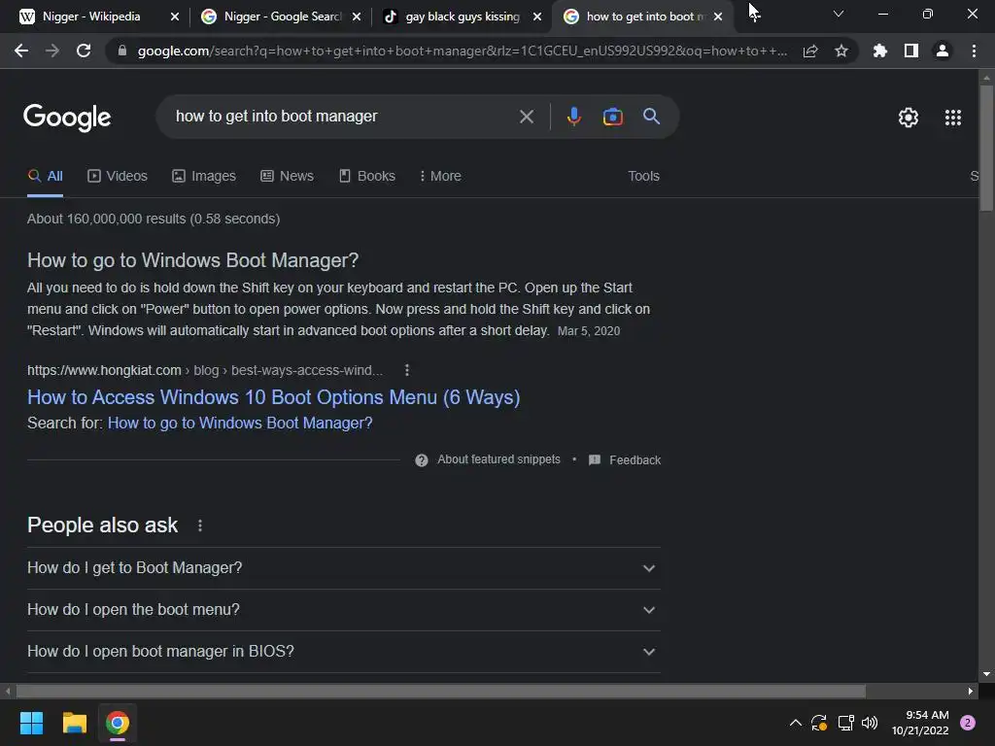This screenshot has width=995, height=746.
Task: Open notification center badge
Action: tap(967, 723)
